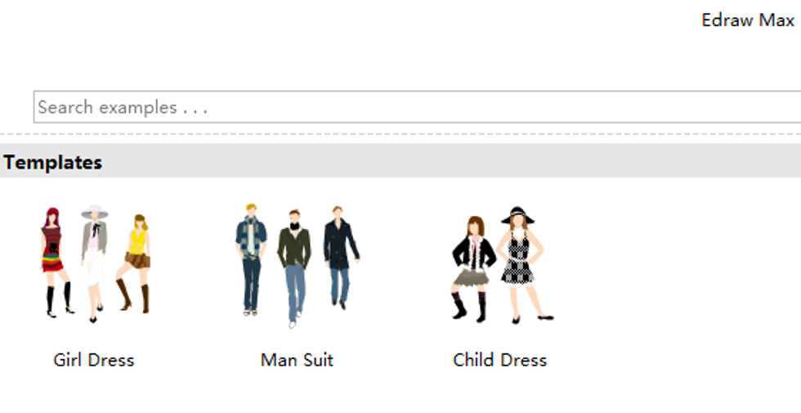Click the Search examples input field

pos(418,107)
